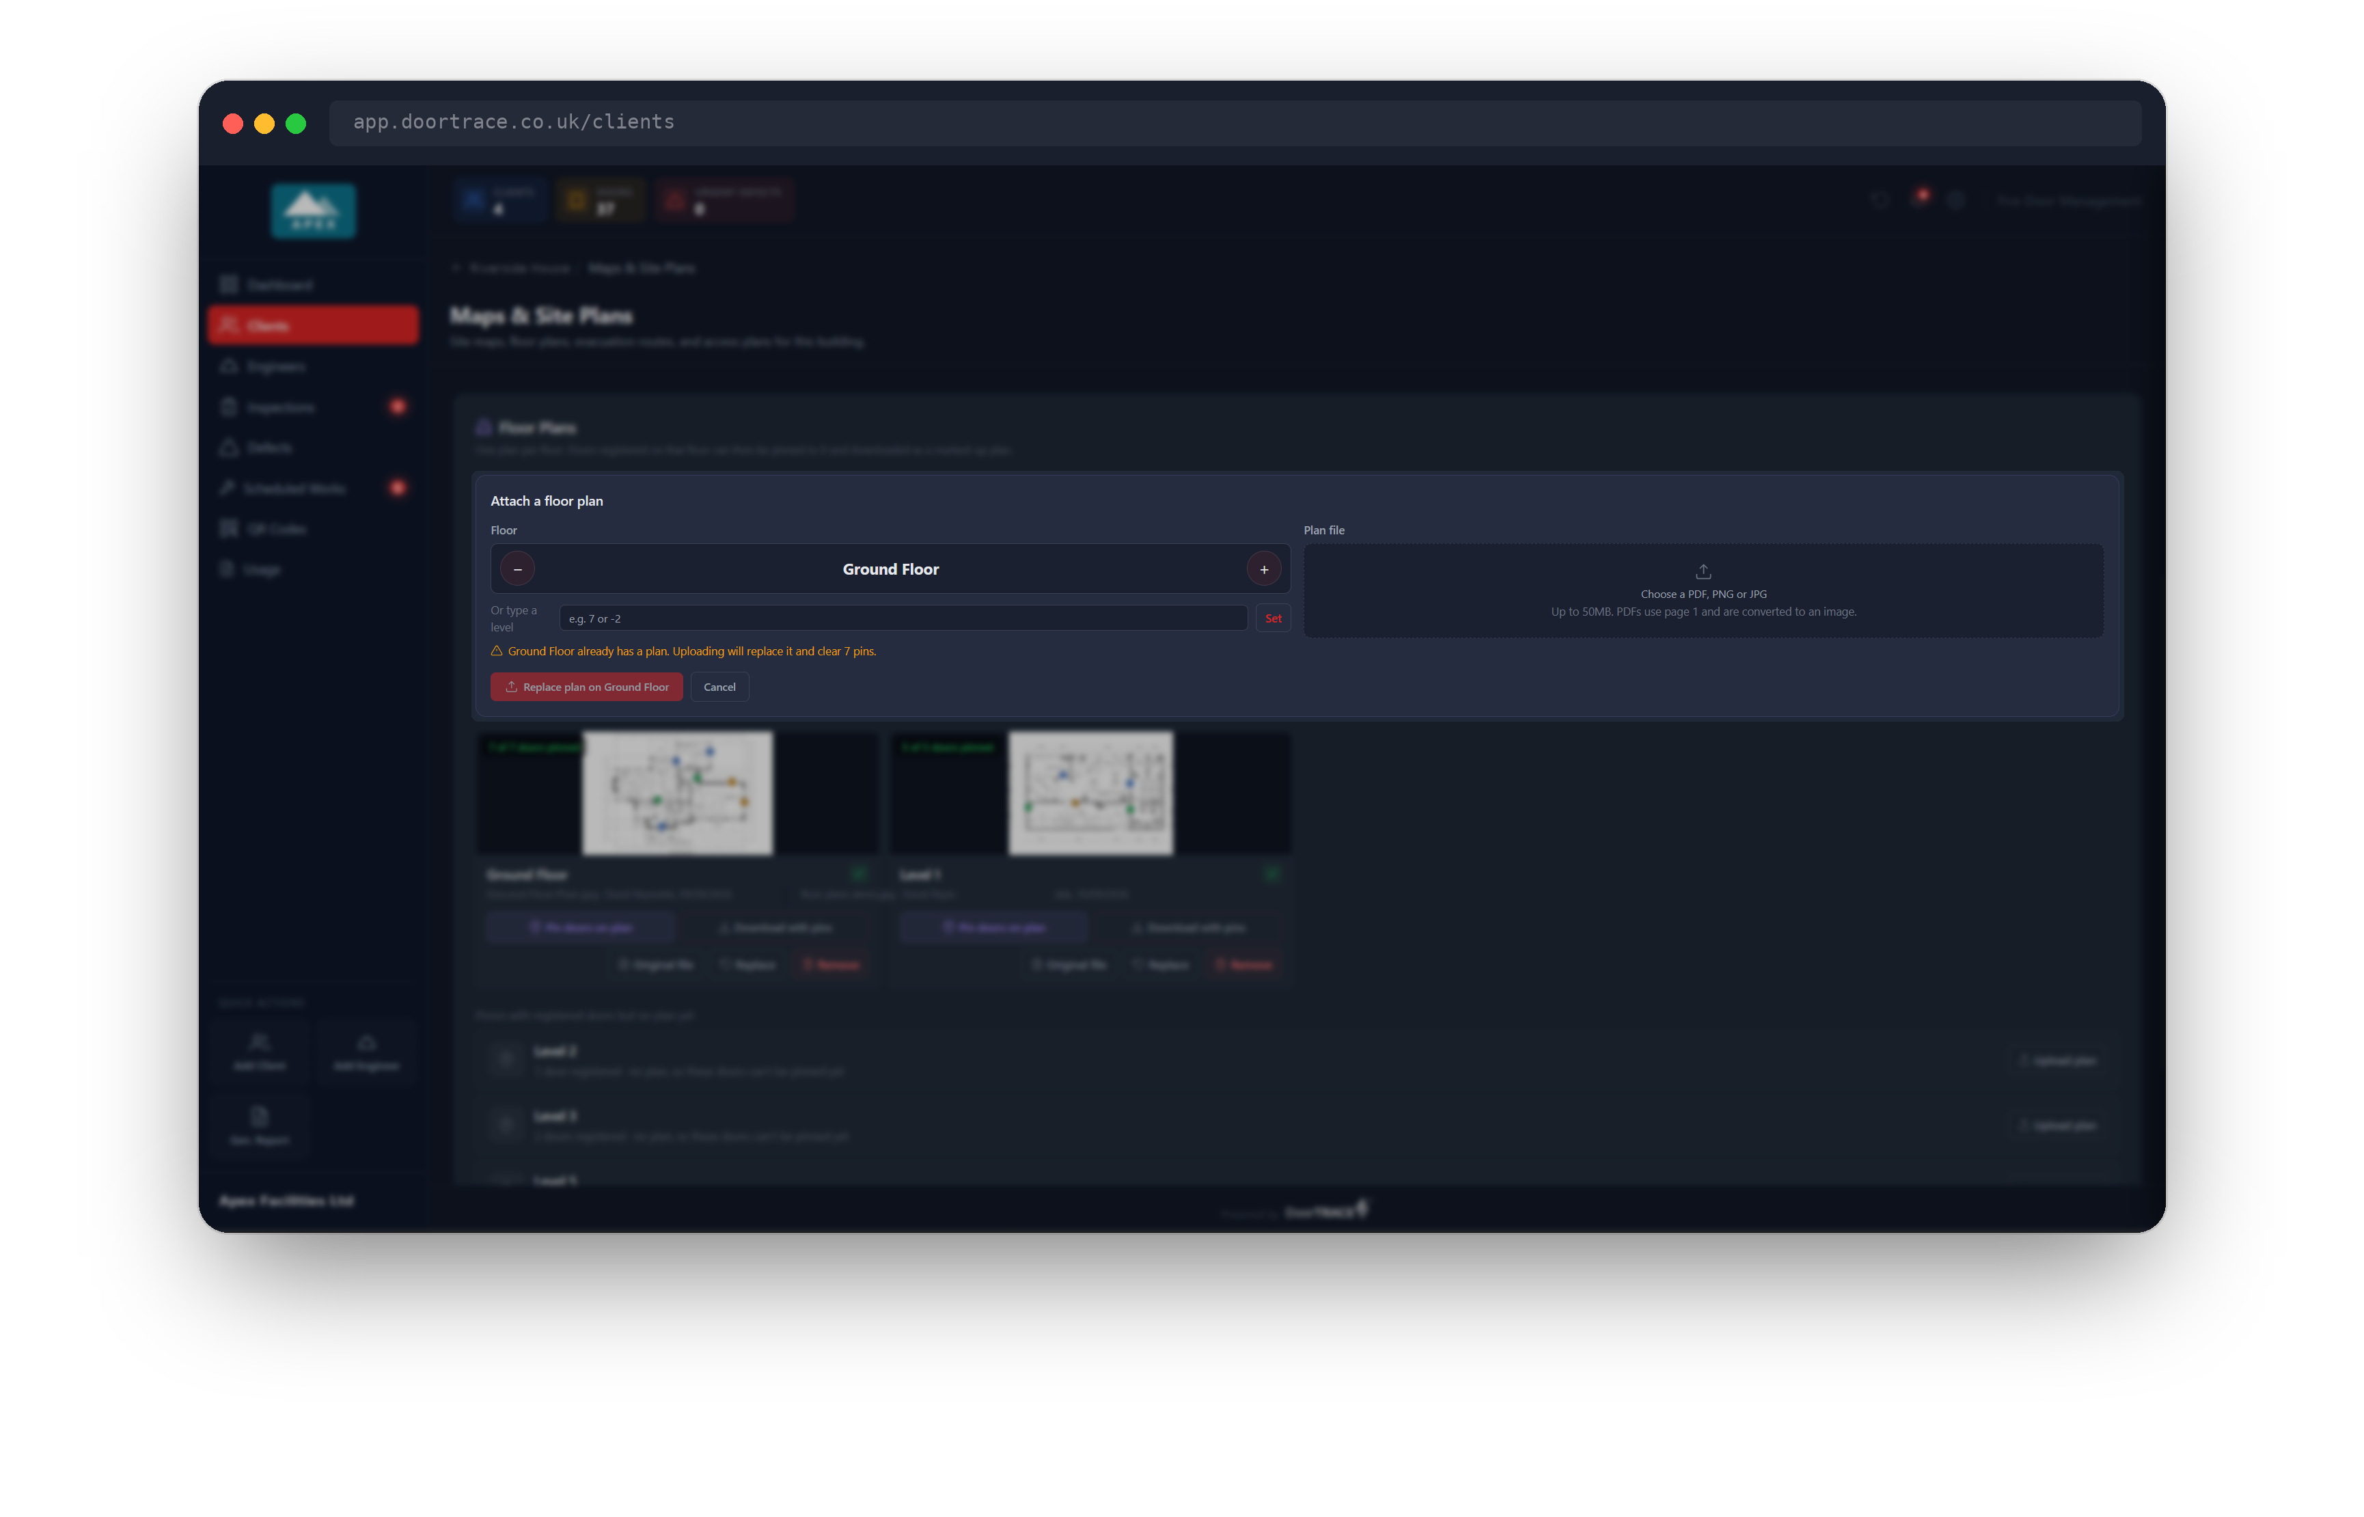
Task: Open Inspections in the sidebar
Action: click(x=313, y=407)
